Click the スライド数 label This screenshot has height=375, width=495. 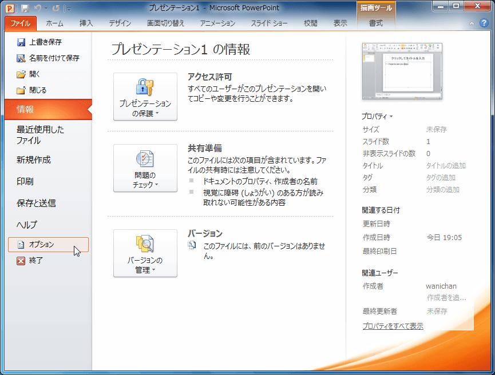point(376,141)
